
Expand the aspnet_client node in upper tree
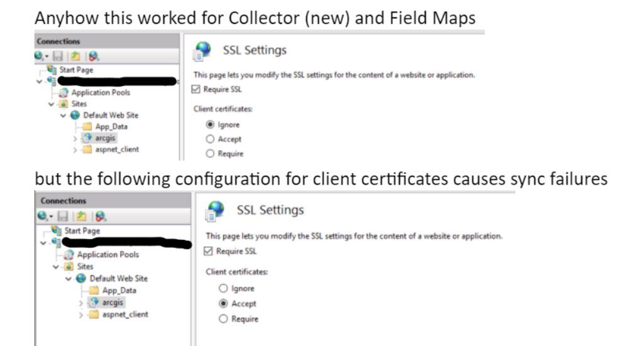click(75, 150)
